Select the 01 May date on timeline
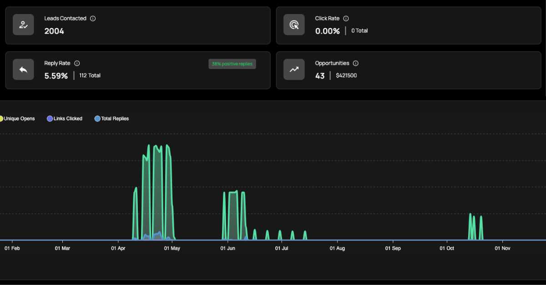Image resolution: width=546 pixels, height=285 pixels. click(171, 249)
